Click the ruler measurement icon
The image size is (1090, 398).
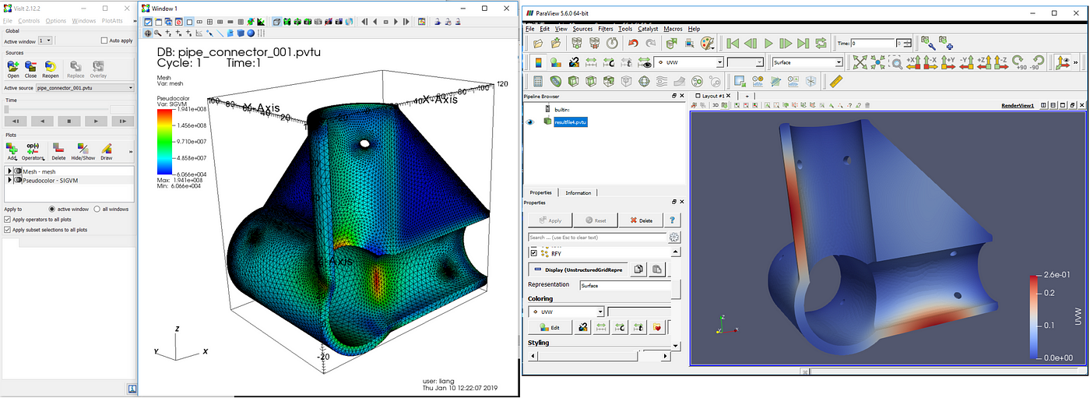click(837, 81)
